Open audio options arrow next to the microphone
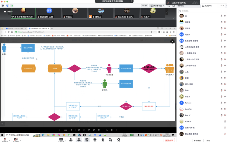The width and height of the screenshot is (227, 142). [x=9, y=141]
